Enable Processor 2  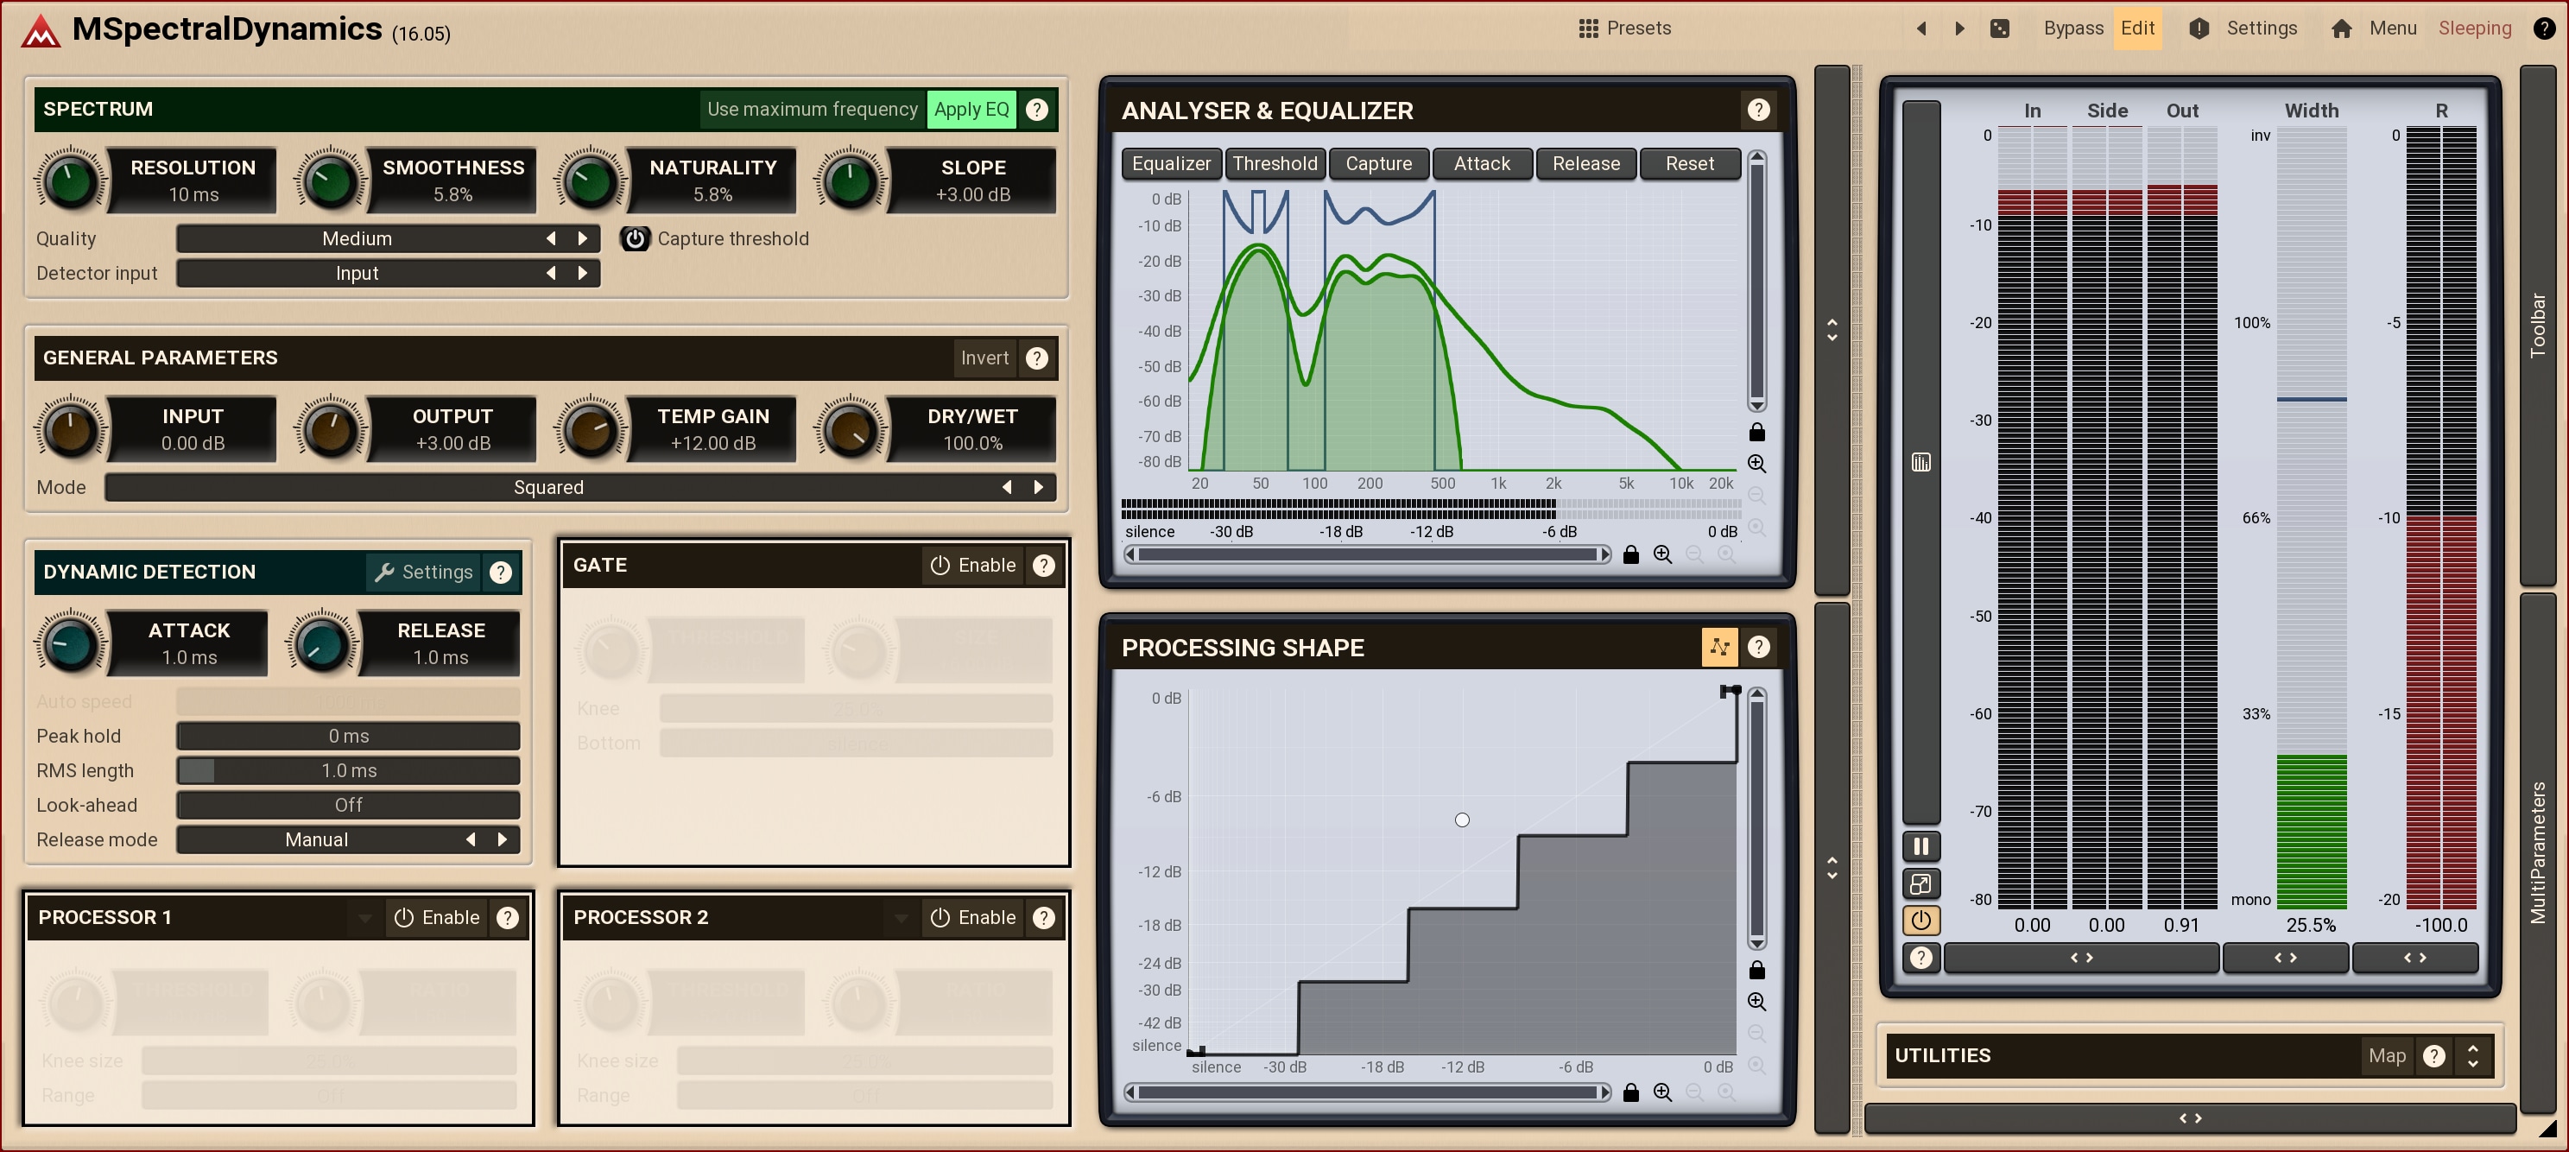point(973,918)
